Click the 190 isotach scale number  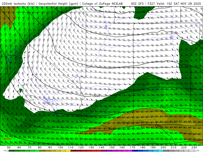click(x=153, y=147)
